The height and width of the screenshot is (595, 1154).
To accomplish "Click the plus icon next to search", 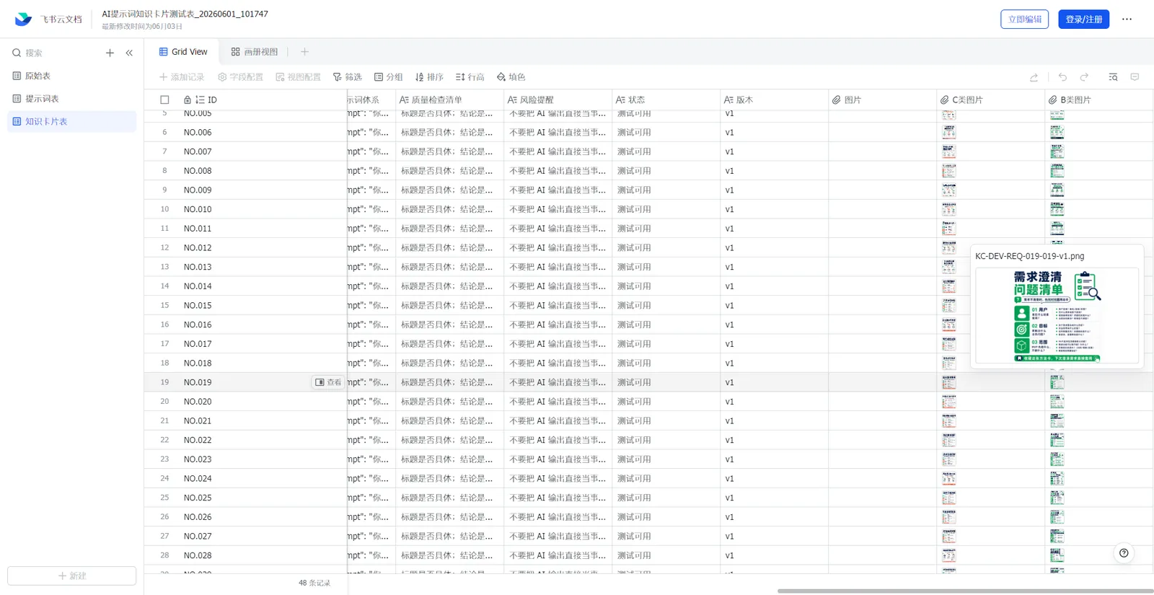I will tap(110, 53).
